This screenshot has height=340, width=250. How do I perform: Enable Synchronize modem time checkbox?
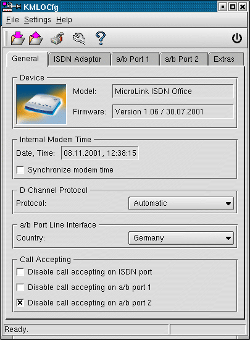pos(20,170)
